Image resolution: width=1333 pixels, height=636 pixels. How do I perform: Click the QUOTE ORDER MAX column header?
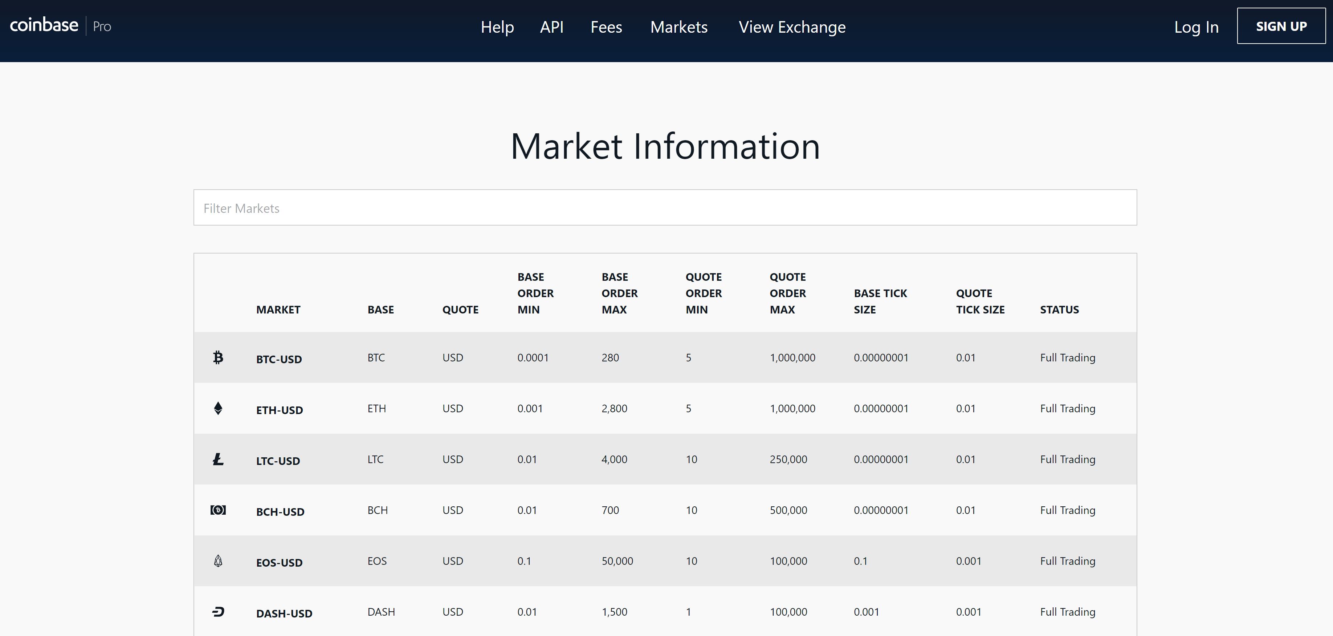click(x=788, y=293)
